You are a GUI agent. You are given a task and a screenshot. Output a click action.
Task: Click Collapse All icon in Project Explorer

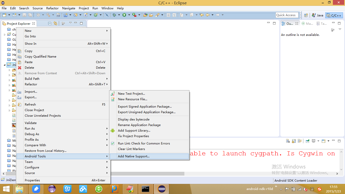pyautogui.click(x=50, y=23)
